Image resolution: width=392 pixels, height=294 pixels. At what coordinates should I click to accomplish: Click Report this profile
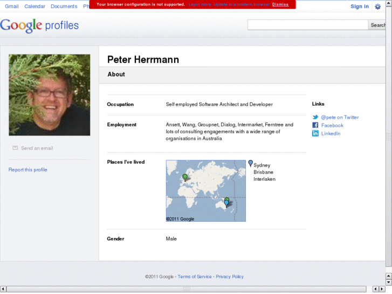[x=27, y=169]
